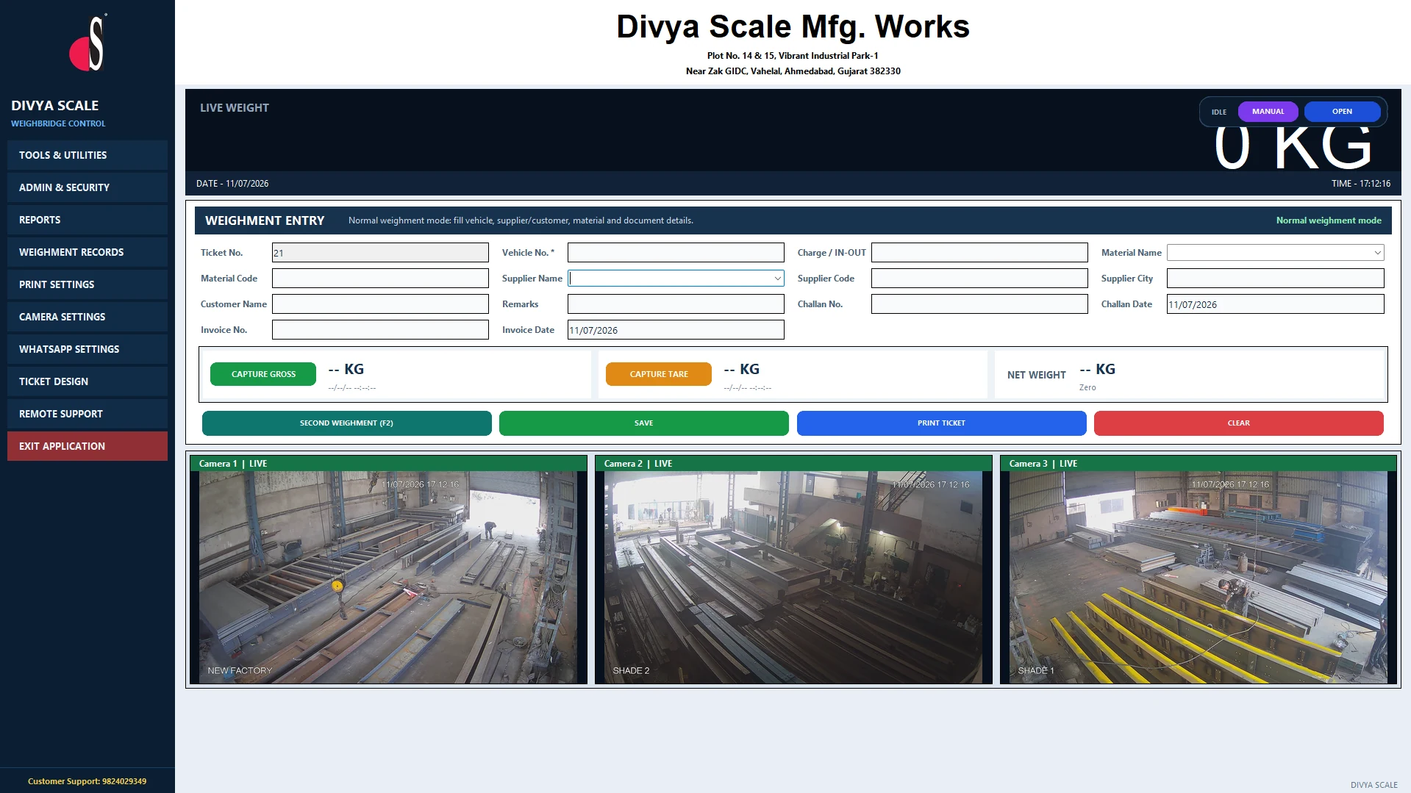Click the Capture Gross button
This screenshot has height=793, width=1411.
263,374
